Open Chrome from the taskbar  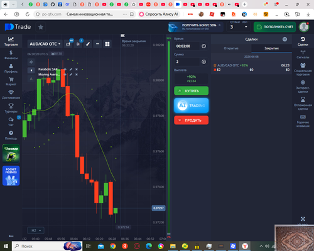[113, 246]
